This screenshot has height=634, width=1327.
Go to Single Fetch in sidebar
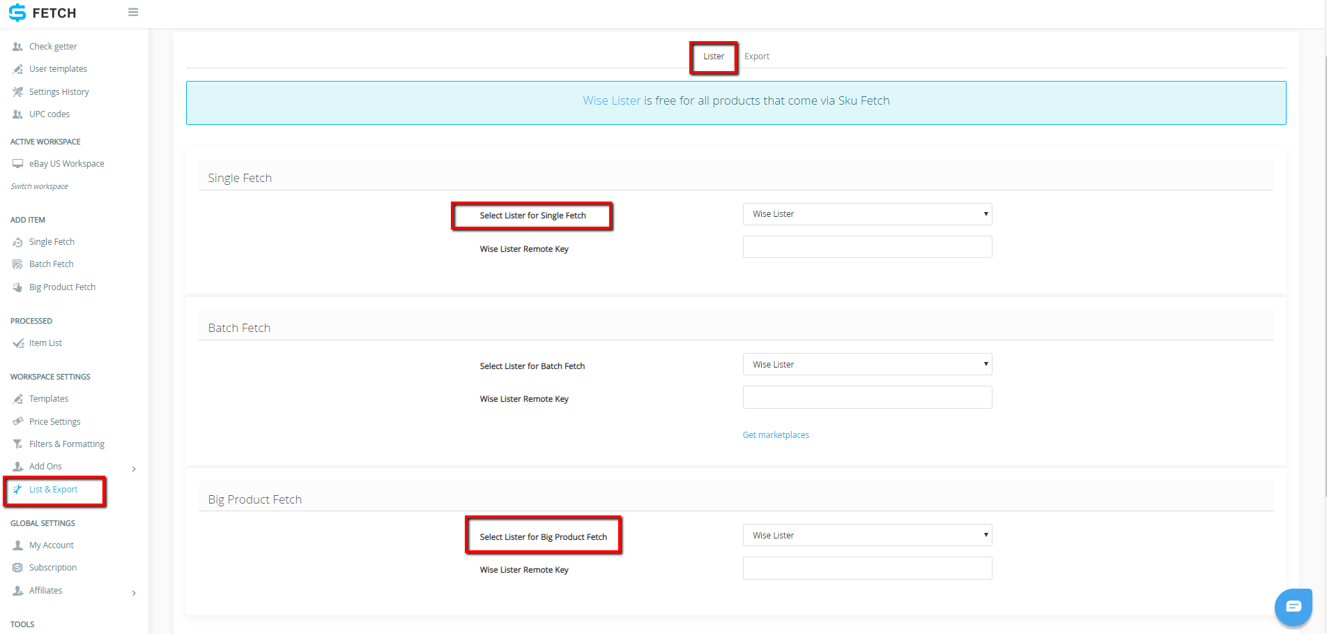pyautogui.click(x=52, y=242)
